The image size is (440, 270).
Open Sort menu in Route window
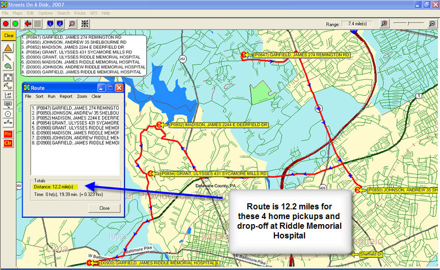(x=39, y=96)
